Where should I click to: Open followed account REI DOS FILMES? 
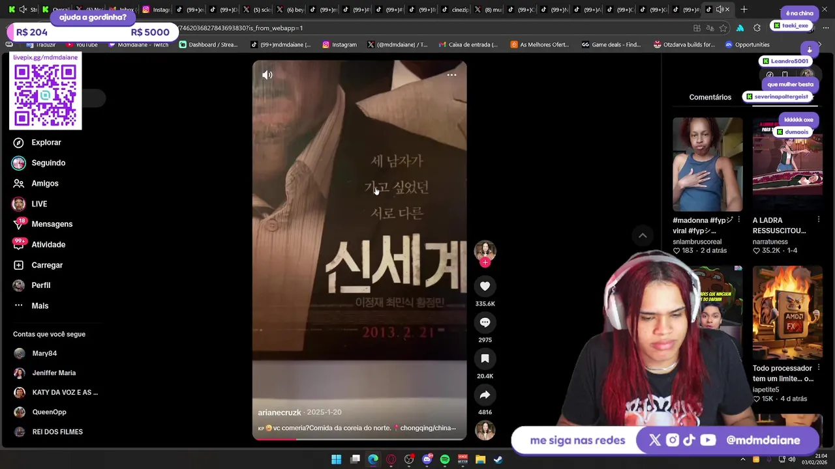[x=57, y=432]
